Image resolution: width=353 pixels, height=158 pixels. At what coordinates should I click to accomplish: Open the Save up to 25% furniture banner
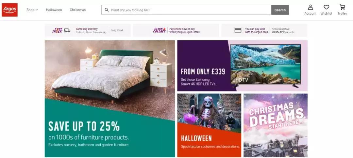coord(110,99)
